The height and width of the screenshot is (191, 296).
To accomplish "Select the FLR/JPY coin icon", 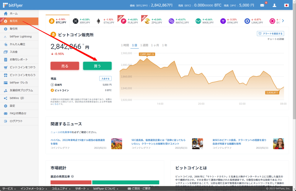I will click(x=124, y=21).
